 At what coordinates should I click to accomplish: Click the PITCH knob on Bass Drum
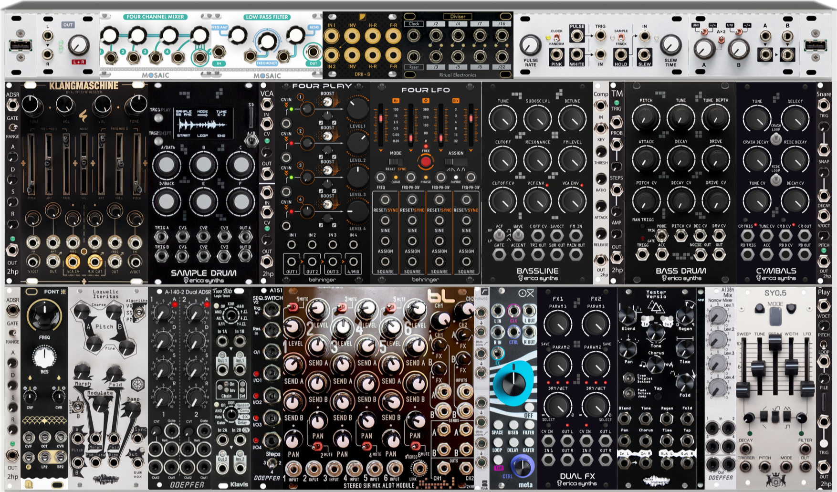[646, 118]
